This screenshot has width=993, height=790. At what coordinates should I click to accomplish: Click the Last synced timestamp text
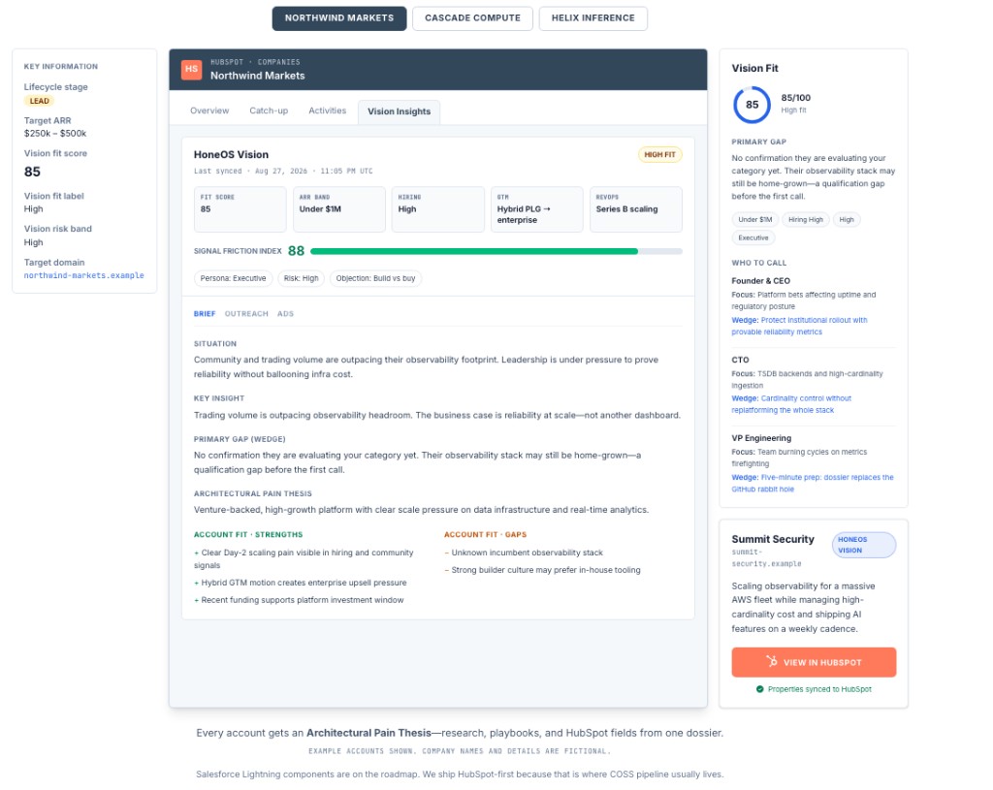(283, 171)
